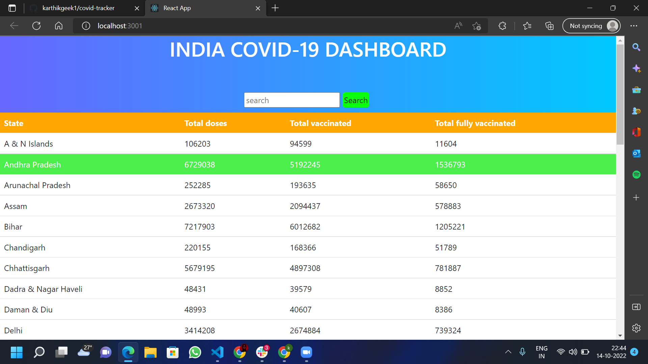Open the browser Extensions menu
The height and width of the screenshot is (364, 648).
502,26
